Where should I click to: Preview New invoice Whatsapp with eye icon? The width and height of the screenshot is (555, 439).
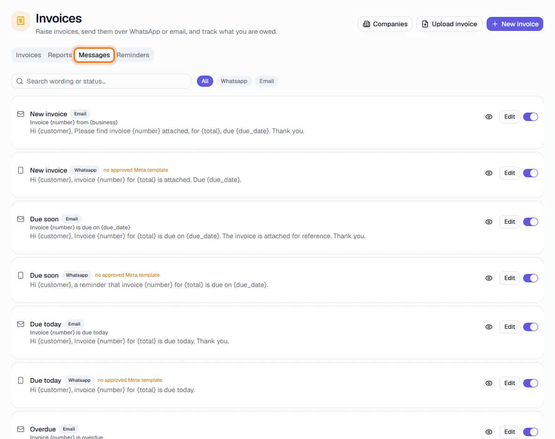pyautogui.click(x=489, y=173)
